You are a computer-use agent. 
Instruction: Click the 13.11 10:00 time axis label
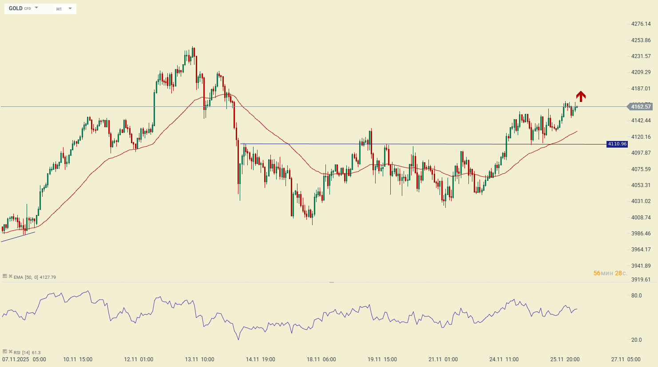pos(199,359)
